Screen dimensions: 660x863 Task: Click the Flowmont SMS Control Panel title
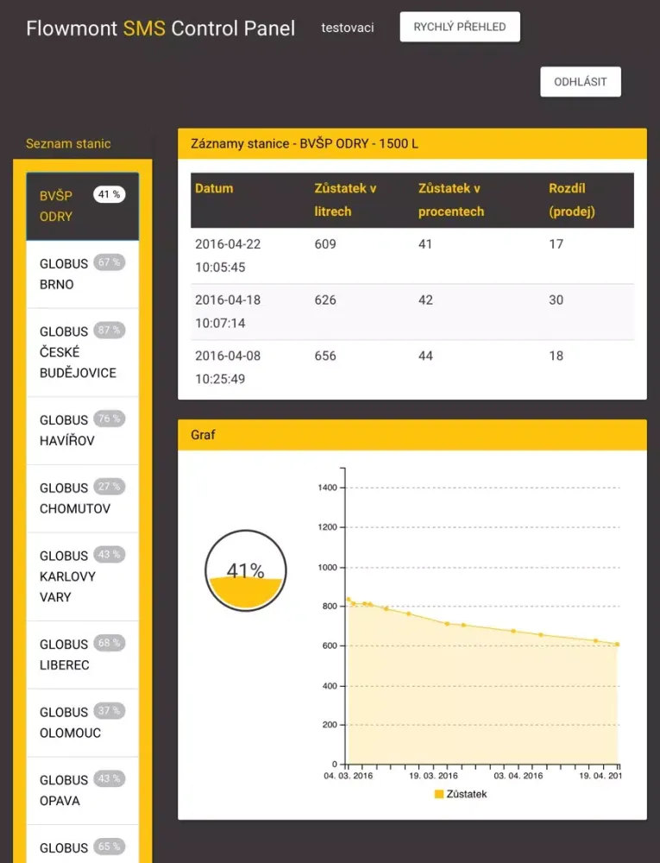[160, 28]
